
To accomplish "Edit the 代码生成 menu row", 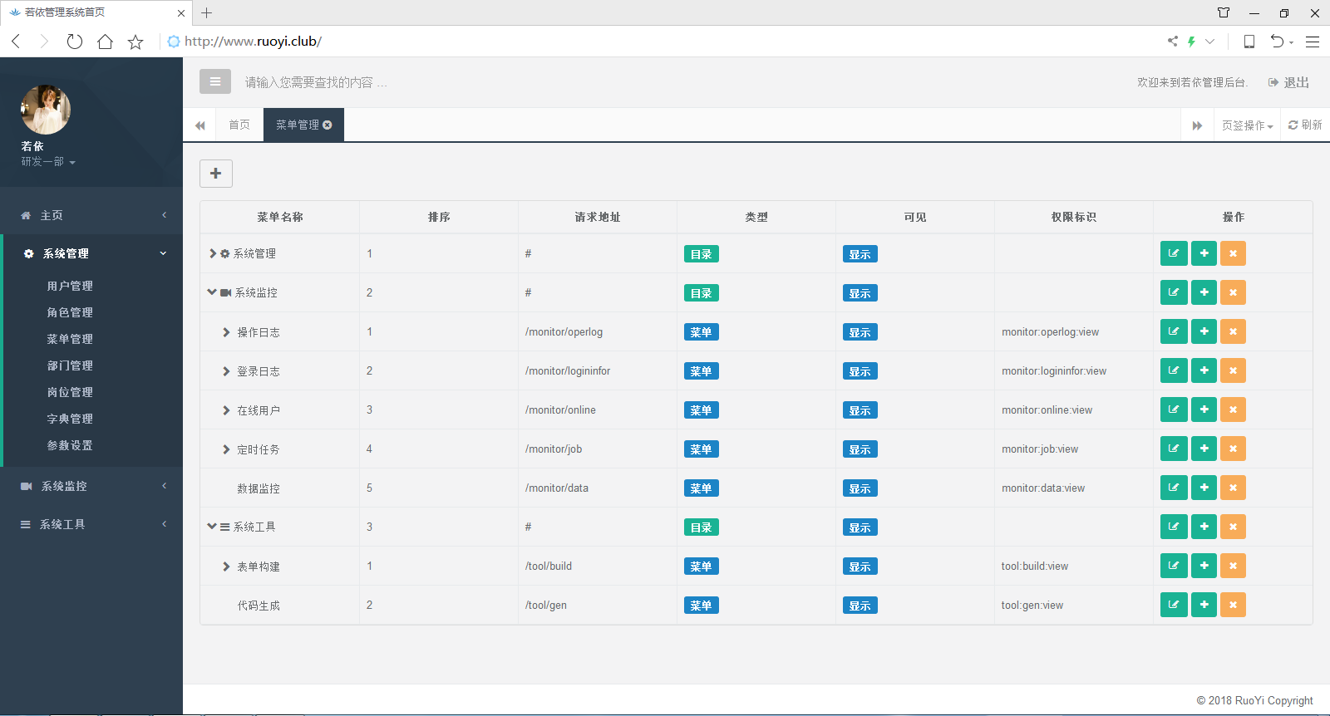I will 1174,605.
